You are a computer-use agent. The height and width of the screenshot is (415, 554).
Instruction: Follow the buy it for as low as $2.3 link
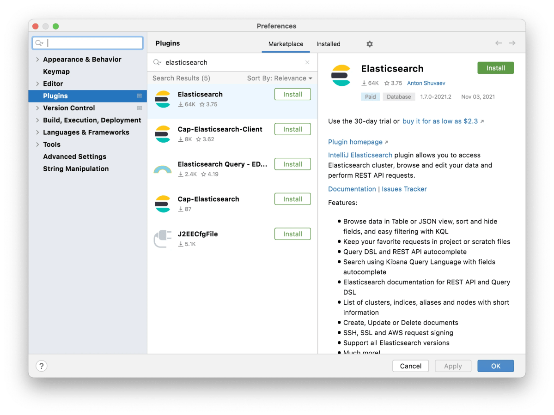[440, 121]
